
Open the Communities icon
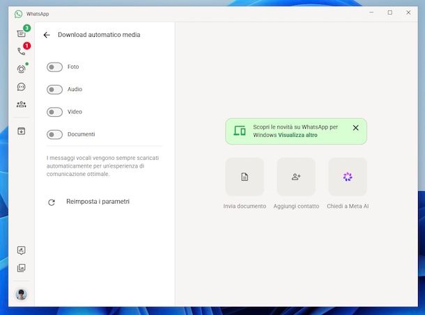[22, 104]
